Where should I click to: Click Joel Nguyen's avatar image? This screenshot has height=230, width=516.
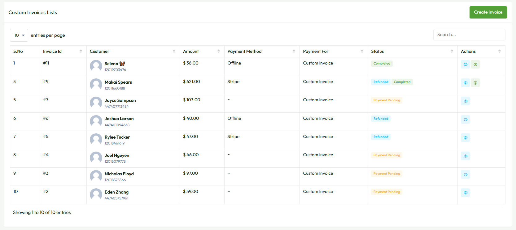pos(96,158)
